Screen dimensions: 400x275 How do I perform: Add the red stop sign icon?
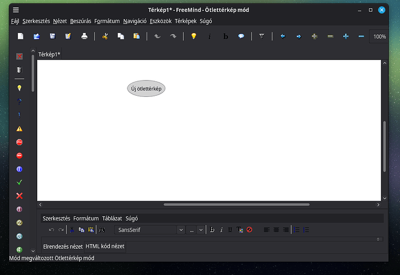click(x=19, y=142)
